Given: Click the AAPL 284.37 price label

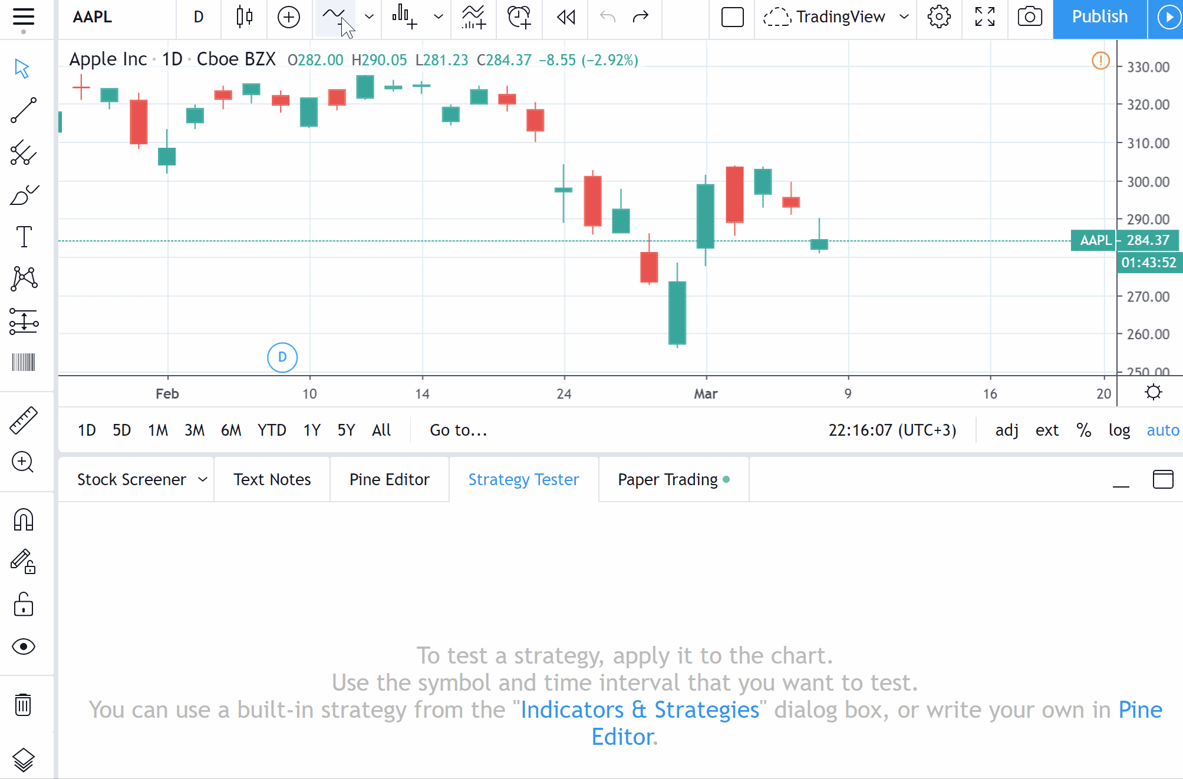Looking at the screenshot, I should point(1125,240).
